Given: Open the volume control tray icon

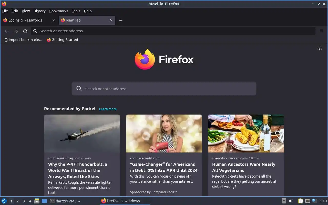Looking at the screenshot, I should [291, 201].
